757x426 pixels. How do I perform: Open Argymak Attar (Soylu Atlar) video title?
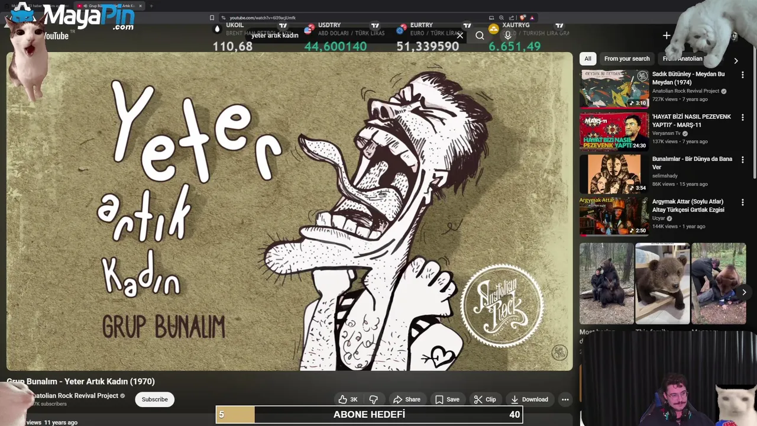[688, 206]
